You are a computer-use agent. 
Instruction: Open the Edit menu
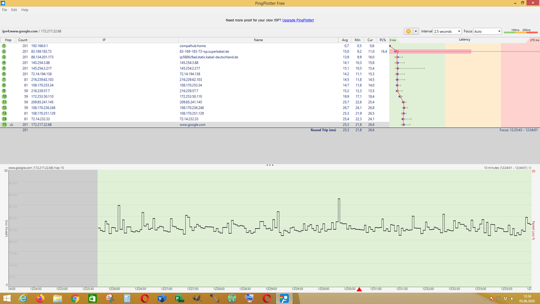coord(14,10)
